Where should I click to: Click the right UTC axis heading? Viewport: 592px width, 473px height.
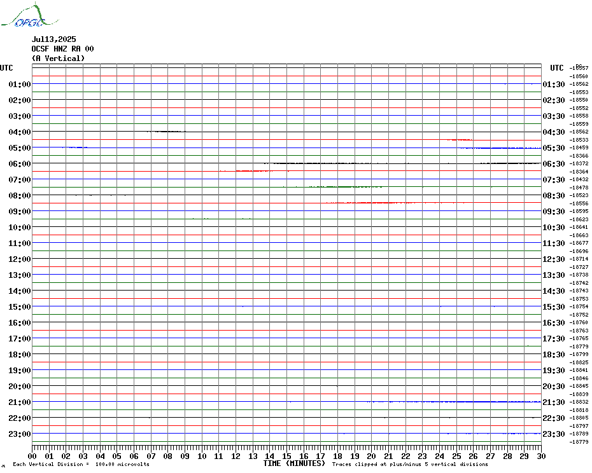[x=556, y=68]
